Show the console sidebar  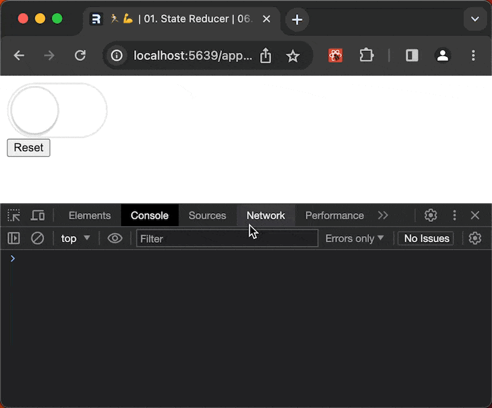(x=14, y=238)
